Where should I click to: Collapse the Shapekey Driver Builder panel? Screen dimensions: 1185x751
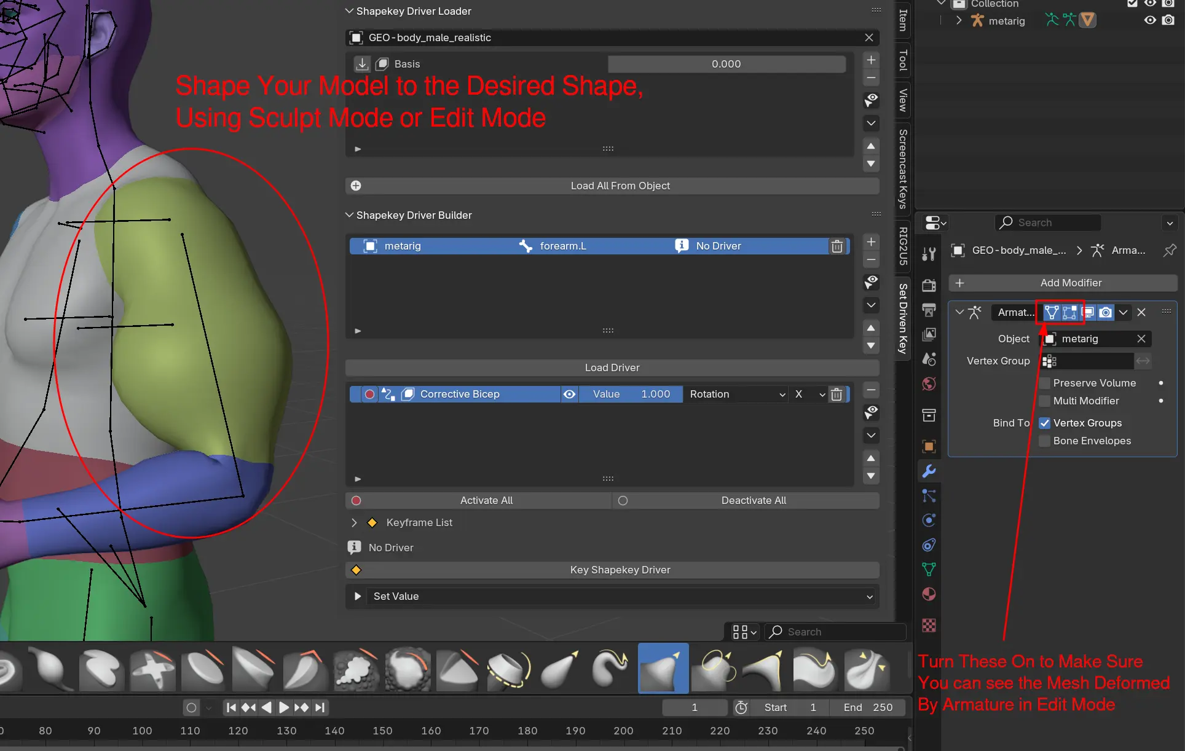point(349,215)
